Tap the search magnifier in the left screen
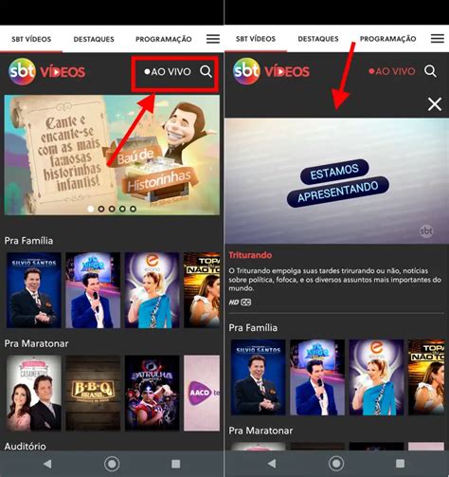This screenshot has height=477, width=449. coord(206,71)
